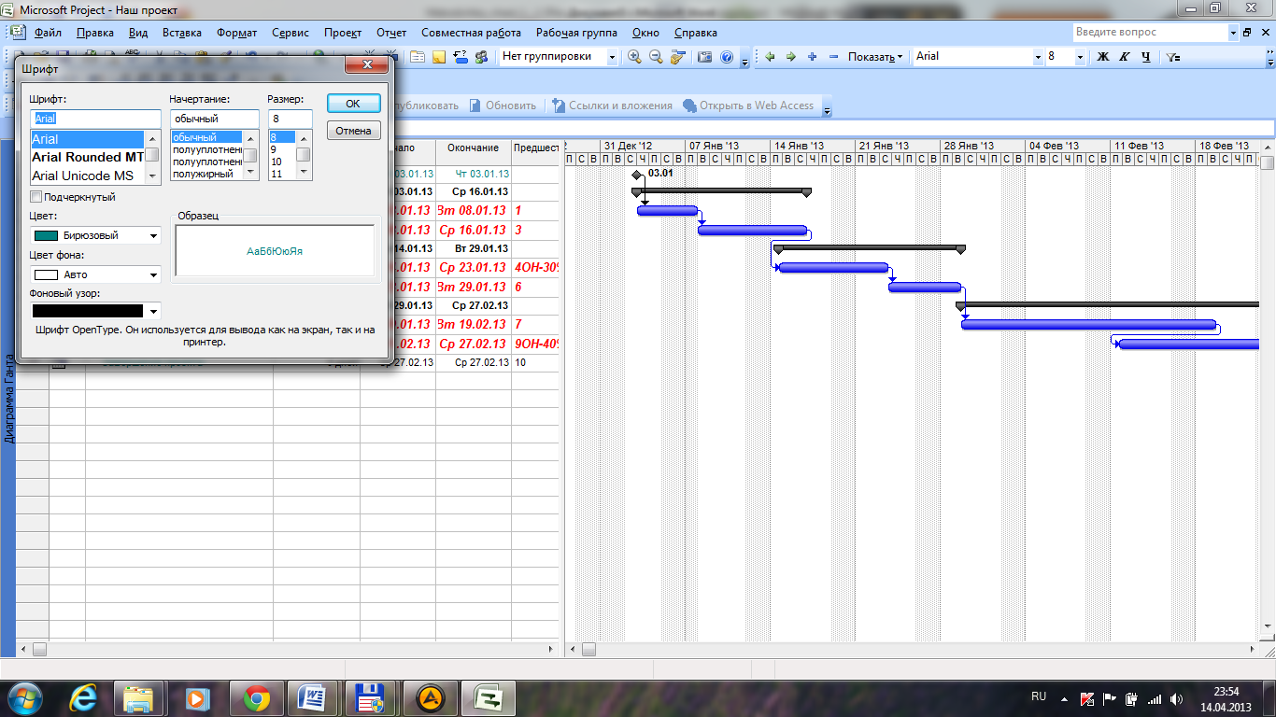Click the Ср 23.01.13 finish date cell
This screenshot has height=717, width=1276.
(473, 268)
